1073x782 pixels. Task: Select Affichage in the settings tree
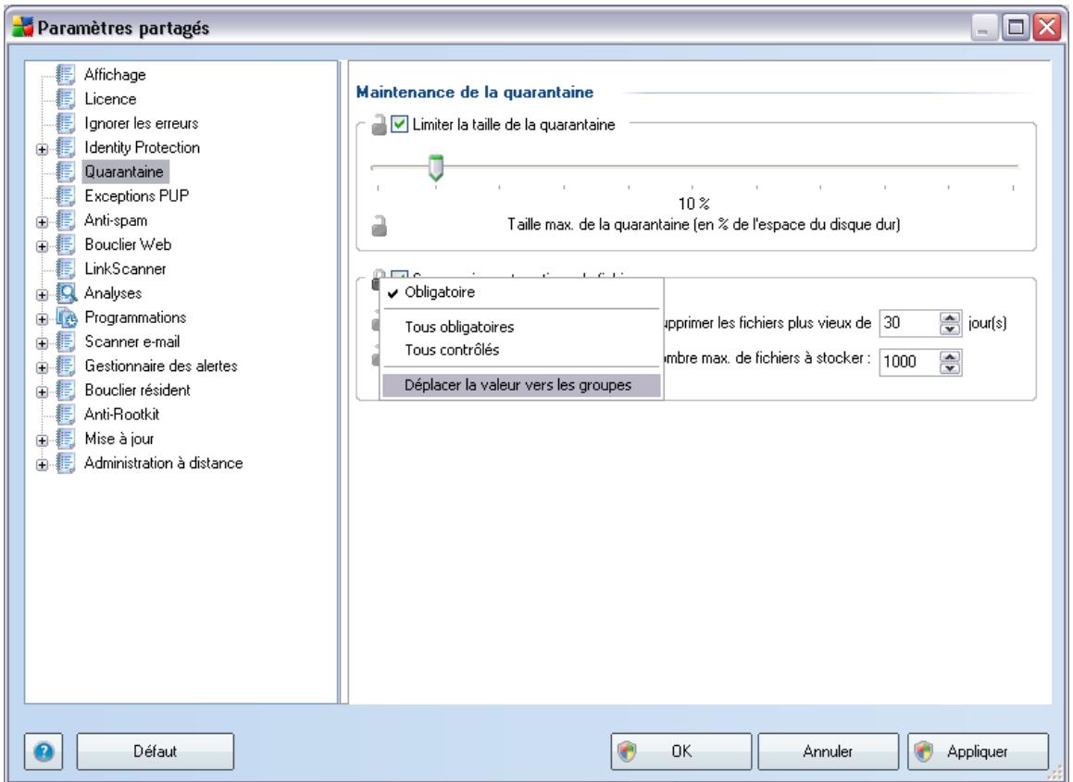pos(115,75)
